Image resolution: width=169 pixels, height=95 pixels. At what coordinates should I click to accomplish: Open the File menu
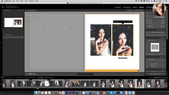tap(13, 1)
